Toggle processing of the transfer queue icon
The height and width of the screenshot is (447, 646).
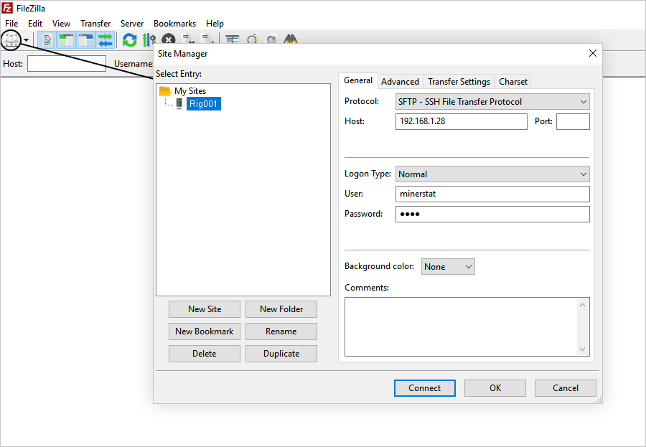[x=149, y=40]
